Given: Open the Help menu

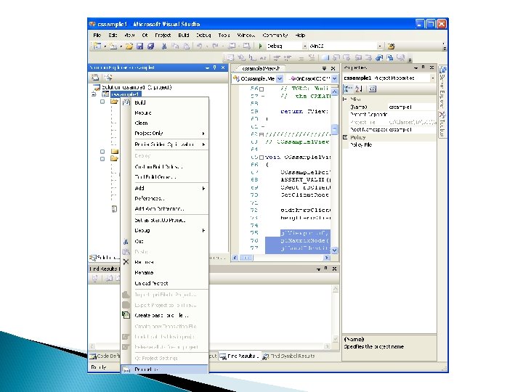Looking at the screenshot, I should (300, 35).
